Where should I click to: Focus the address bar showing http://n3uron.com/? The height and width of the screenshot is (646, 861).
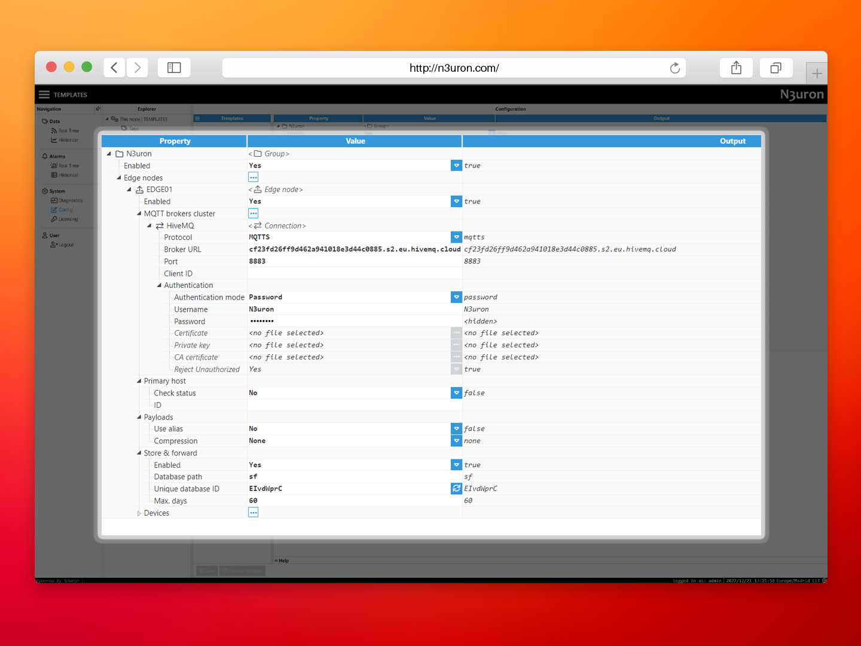pos(454,68)
